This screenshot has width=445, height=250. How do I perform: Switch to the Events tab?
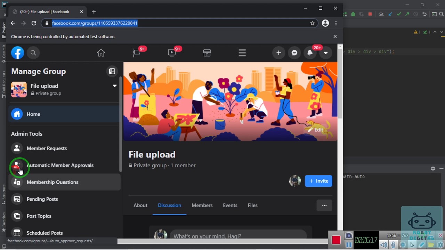230,205
